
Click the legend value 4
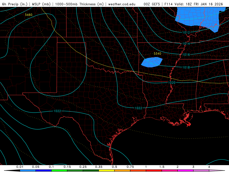(x=209, y=167)
